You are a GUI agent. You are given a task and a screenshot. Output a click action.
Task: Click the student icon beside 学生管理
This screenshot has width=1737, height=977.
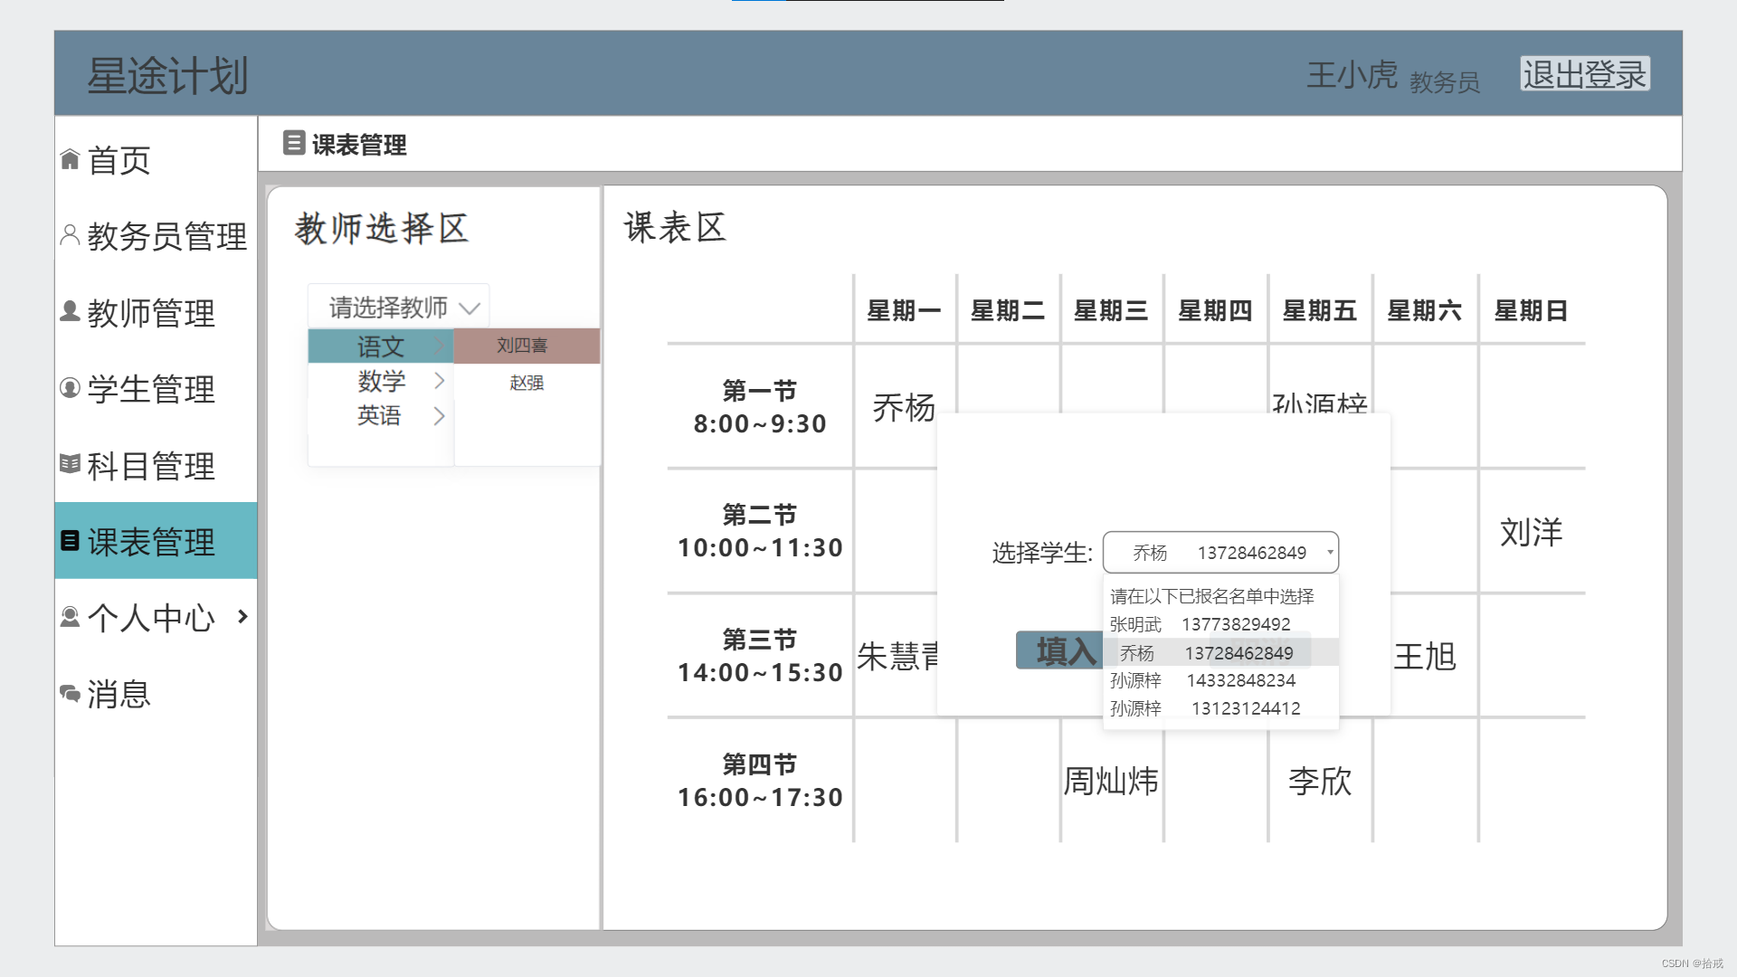tap(70, 388)
